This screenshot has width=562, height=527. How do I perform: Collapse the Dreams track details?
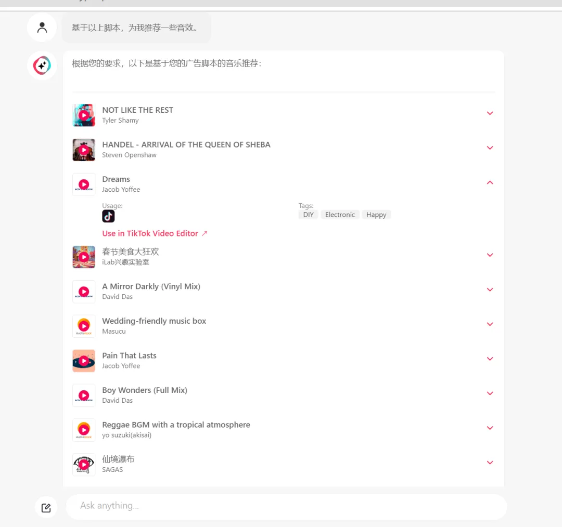tap(490, 182)
